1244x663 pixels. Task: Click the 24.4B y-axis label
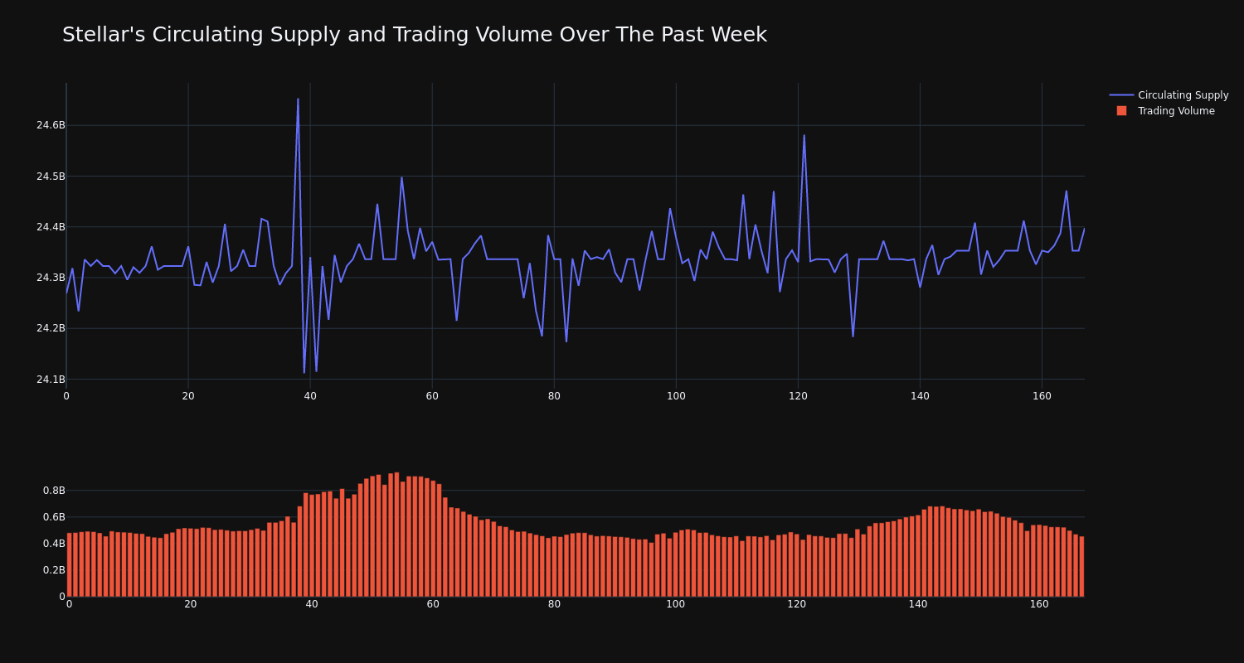coord(51,227)
